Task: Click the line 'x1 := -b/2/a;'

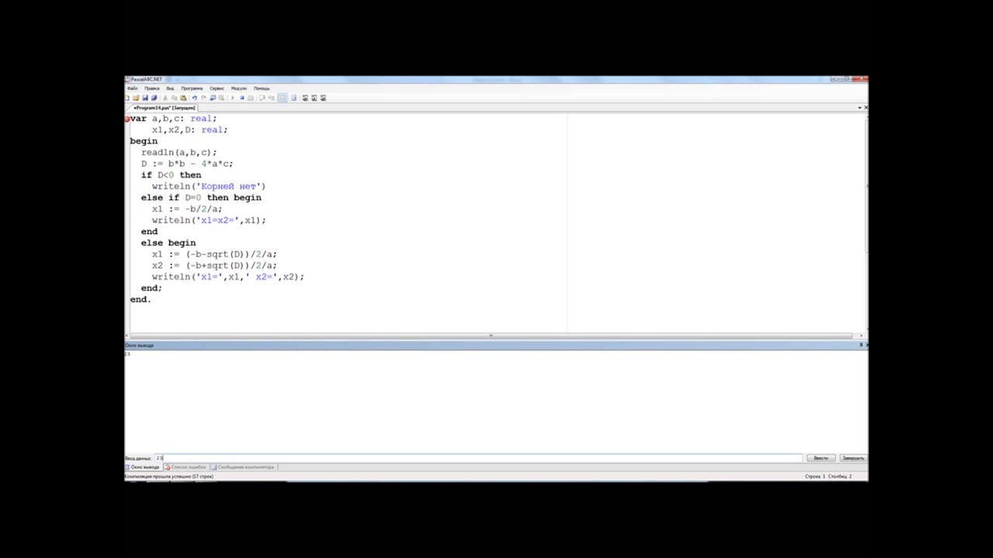Action: (x=187, y=208)
